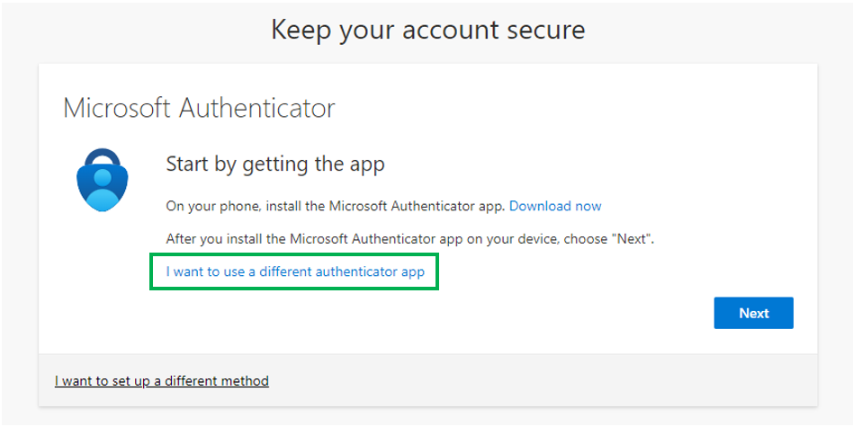Select I want to set up a different method
853x427 pixels.
(x=162, y=381)
